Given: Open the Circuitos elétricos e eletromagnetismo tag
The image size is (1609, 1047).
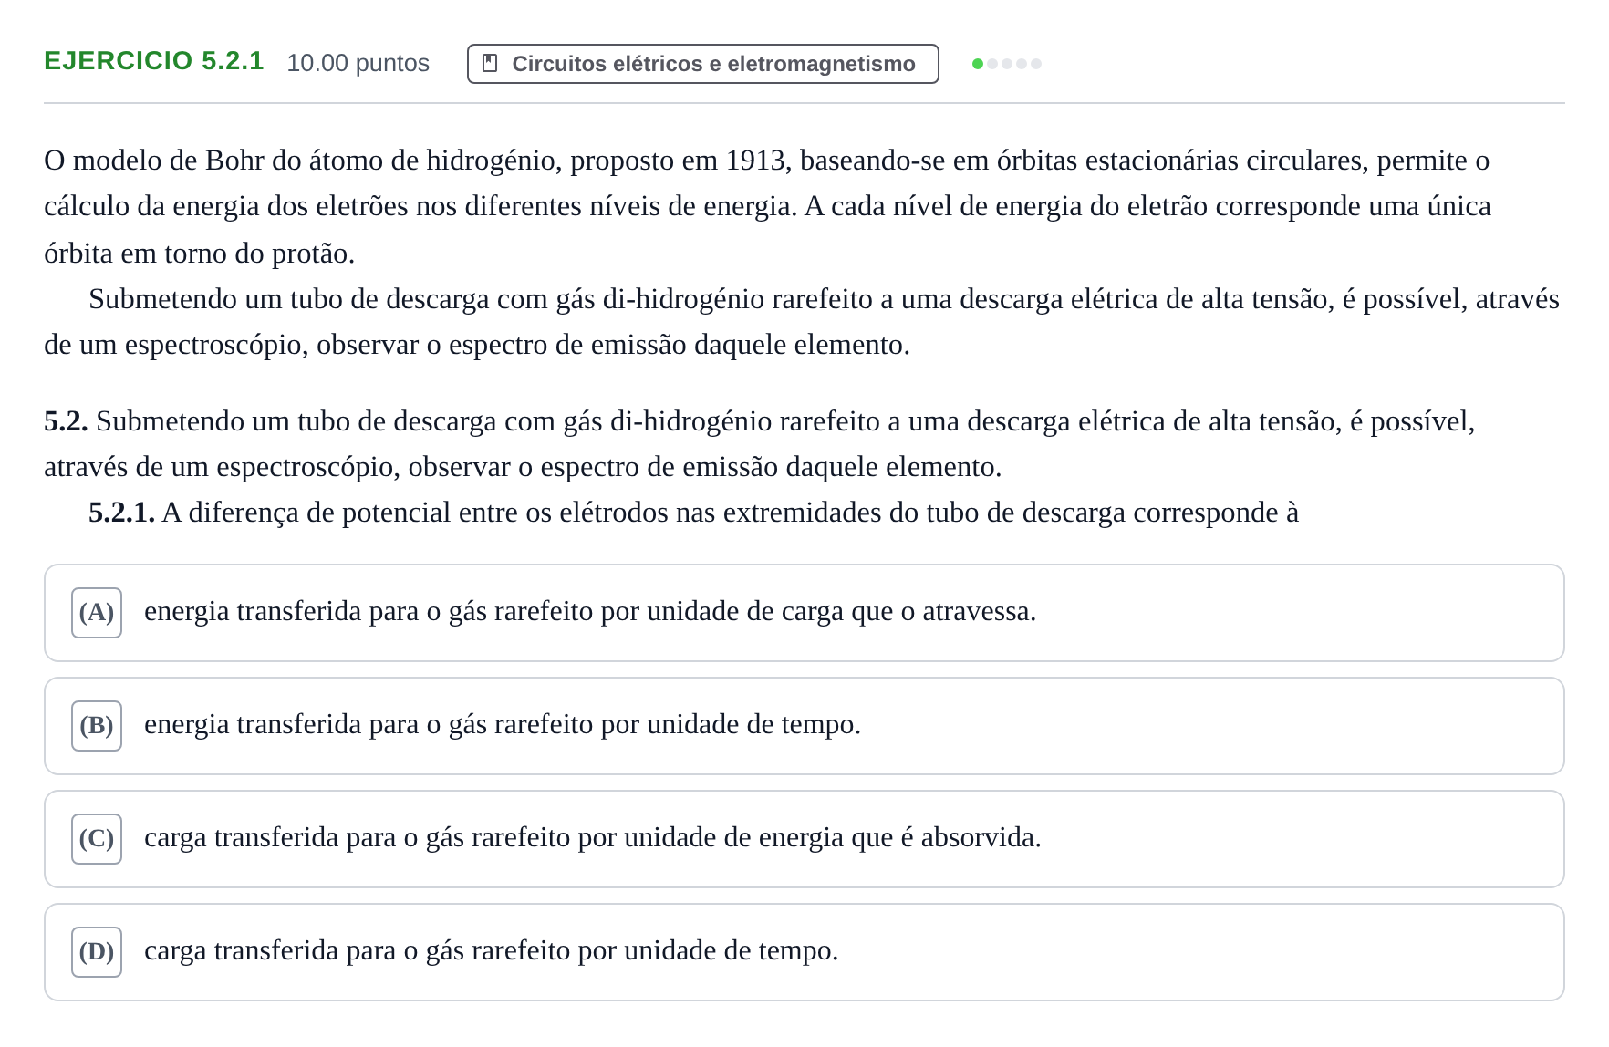Looking at the screenshot, I should pos(702,64).
